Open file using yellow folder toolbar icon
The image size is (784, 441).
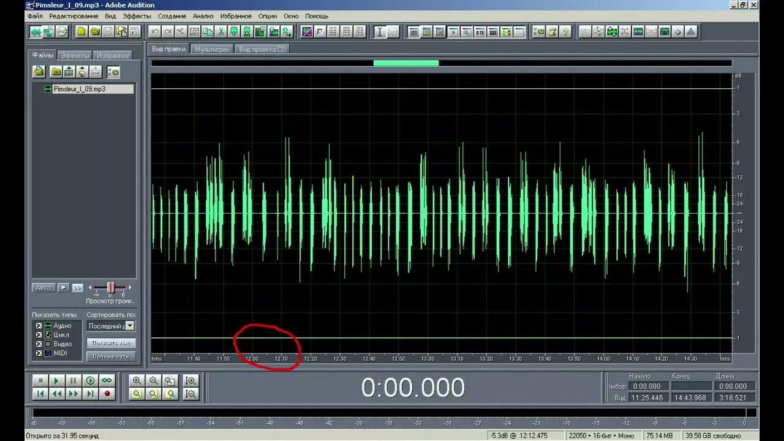tap(95, 31)
